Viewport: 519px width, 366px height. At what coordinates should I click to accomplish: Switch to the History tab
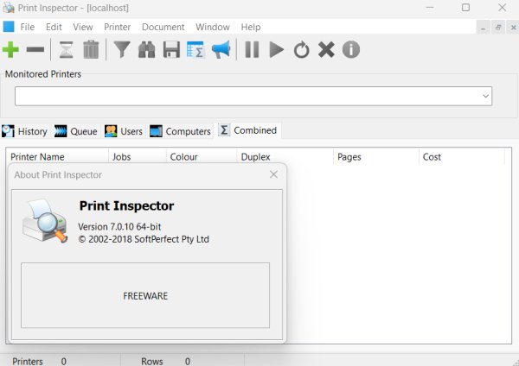[x=24, y=131]
